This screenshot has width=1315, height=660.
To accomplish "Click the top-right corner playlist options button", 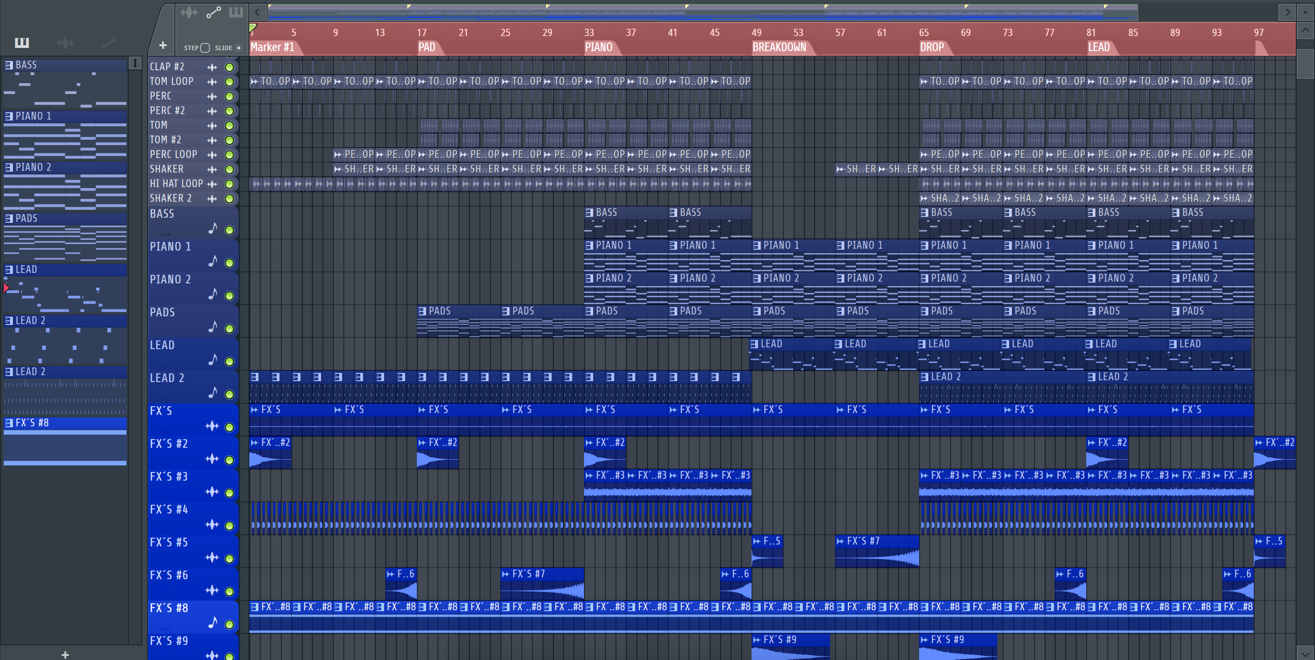I will coord(1305,11).
